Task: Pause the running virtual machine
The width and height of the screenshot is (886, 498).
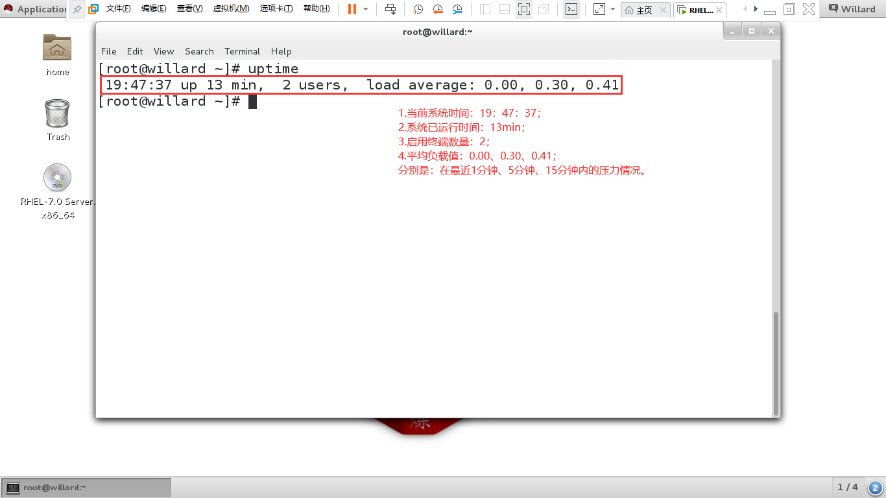Action: (x=352, y=10)
